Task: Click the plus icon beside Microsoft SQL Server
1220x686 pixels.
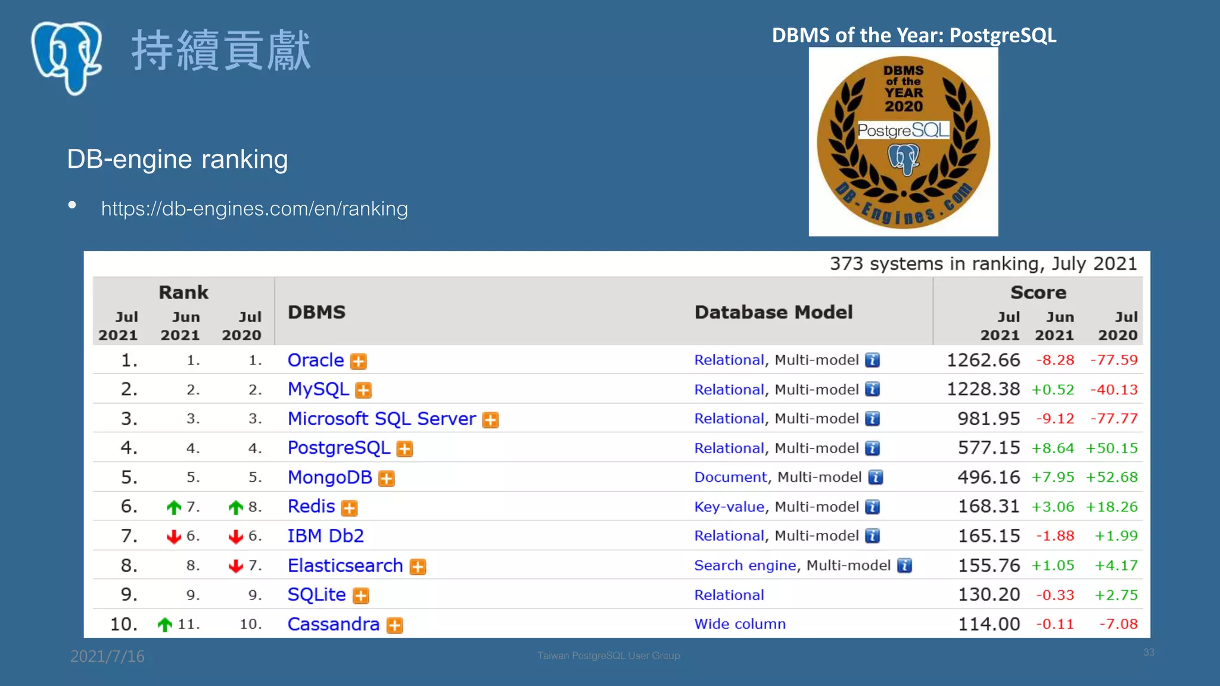Action: pos(490,420)
